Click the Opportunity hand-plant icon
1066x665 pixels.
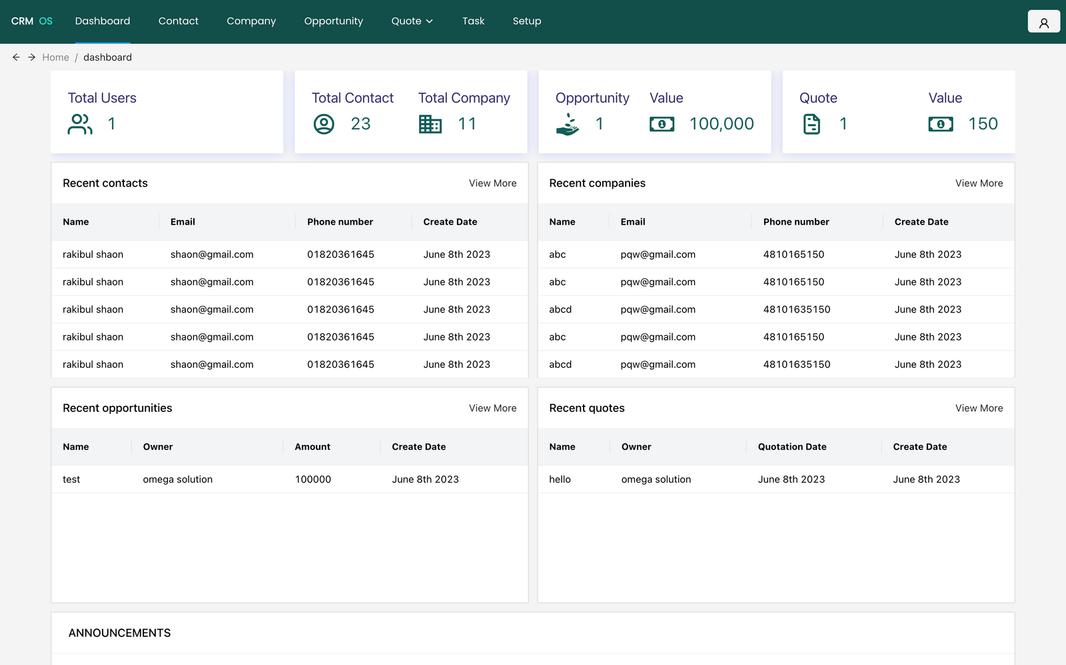coord(568,124)
